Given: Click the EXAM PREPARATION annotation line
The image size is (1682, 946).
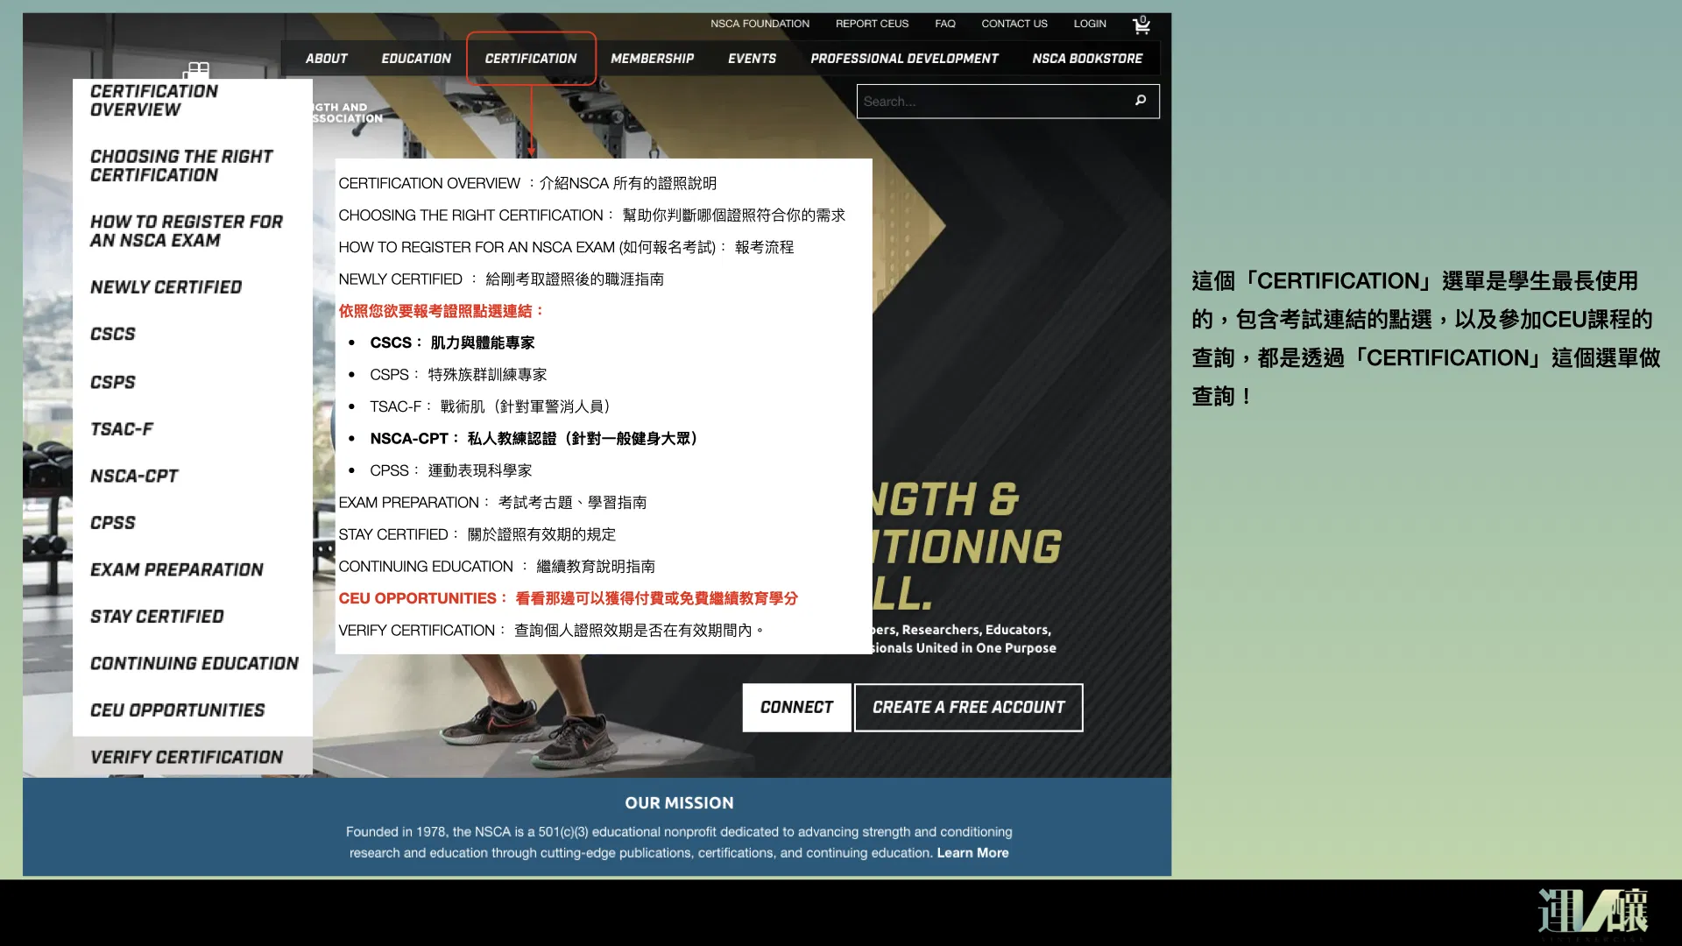Looking at the screenshot, I should (492, 503).
